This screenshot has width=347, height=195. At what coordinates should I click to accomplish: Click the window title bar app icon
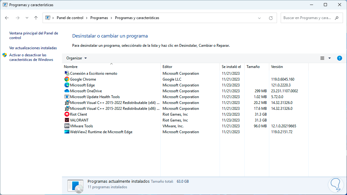[5, 5]
